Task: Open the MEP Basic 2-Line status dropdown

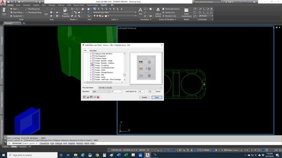Action: click(x=231, y=150)
